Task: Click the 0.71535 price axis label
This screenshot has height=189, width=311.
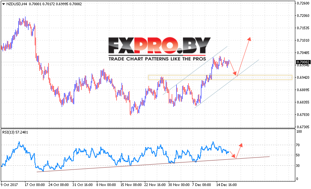Action: [303, 28]
